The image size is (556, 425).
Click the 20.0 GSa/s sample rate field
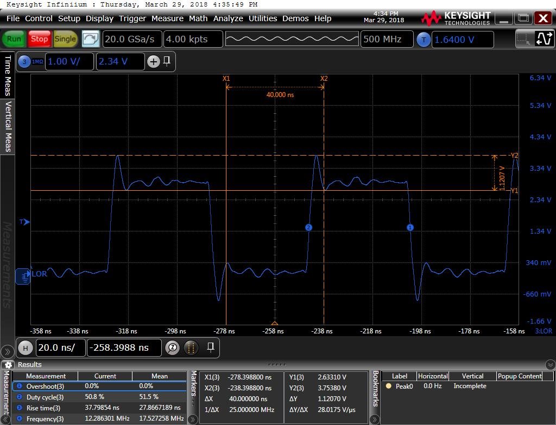(132, 39)
